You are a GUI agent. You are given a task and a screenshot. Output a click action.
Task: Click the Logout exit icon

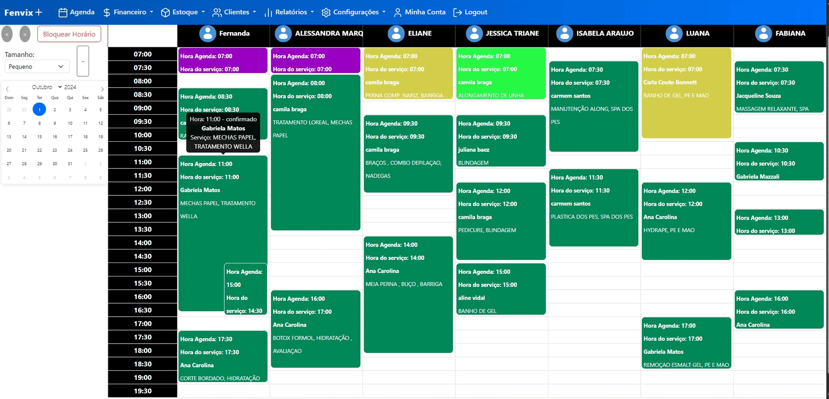[457, 12]
